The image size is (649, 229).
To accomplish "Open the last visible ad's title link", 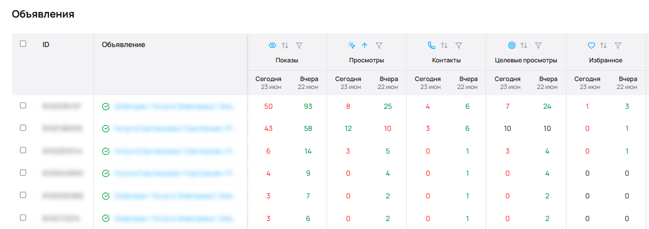I will [x=176, y=218].
